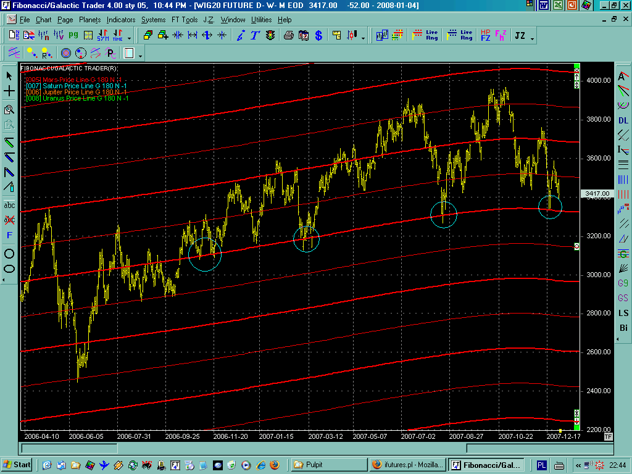Expand dropdown arrow after SYM TIME icons

(129, 37)
